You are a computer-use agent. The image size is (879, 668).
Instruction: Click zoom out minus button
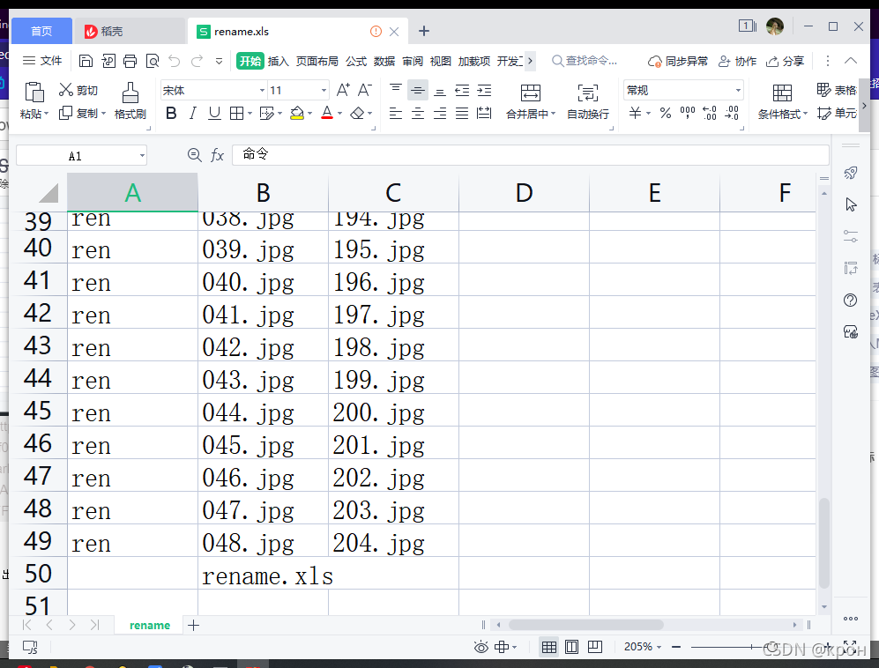tap(676, 647)
